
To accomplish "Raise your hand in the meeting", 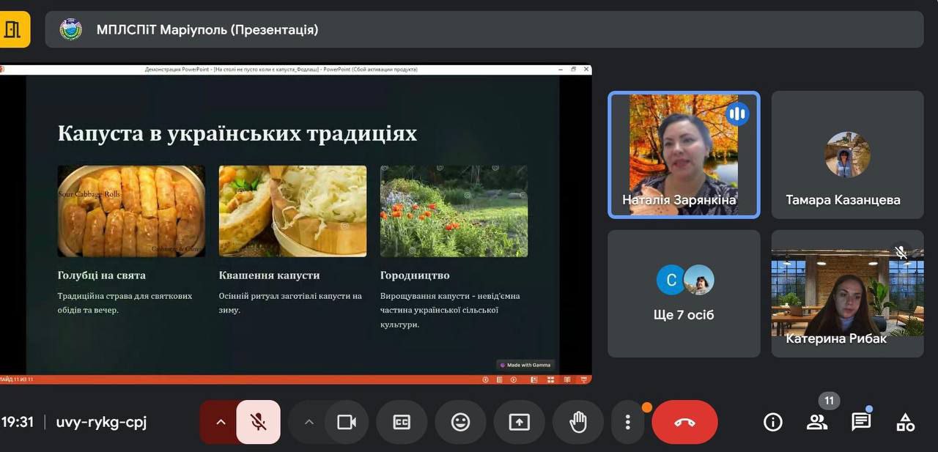I will pos(578,422).
